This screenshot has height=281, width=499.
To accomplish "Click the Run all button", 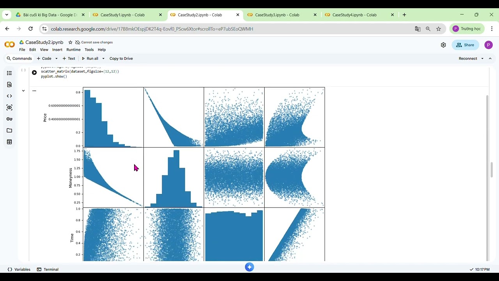I will click(x=90, y=59).
